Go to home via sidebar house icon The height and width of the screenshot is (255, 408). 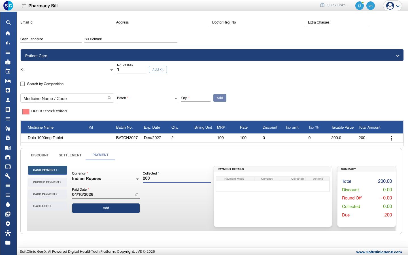[x=8, y=33]
